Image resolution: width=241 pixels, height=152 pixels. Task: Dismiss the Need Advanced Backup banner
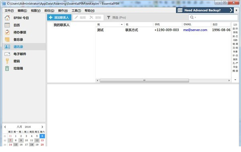[x=237, y=10]
